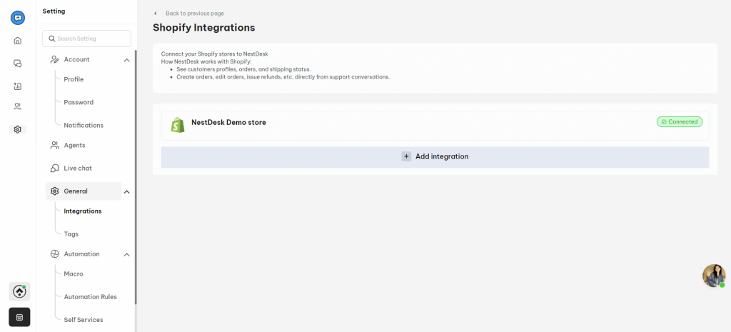
Task: Click the Add integration button
Action: click(435, 157)
